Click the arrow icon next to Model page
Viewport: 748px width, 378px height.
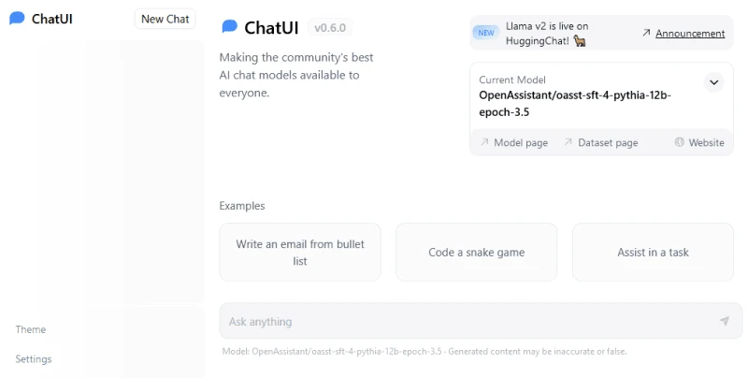tap(484, 142)
